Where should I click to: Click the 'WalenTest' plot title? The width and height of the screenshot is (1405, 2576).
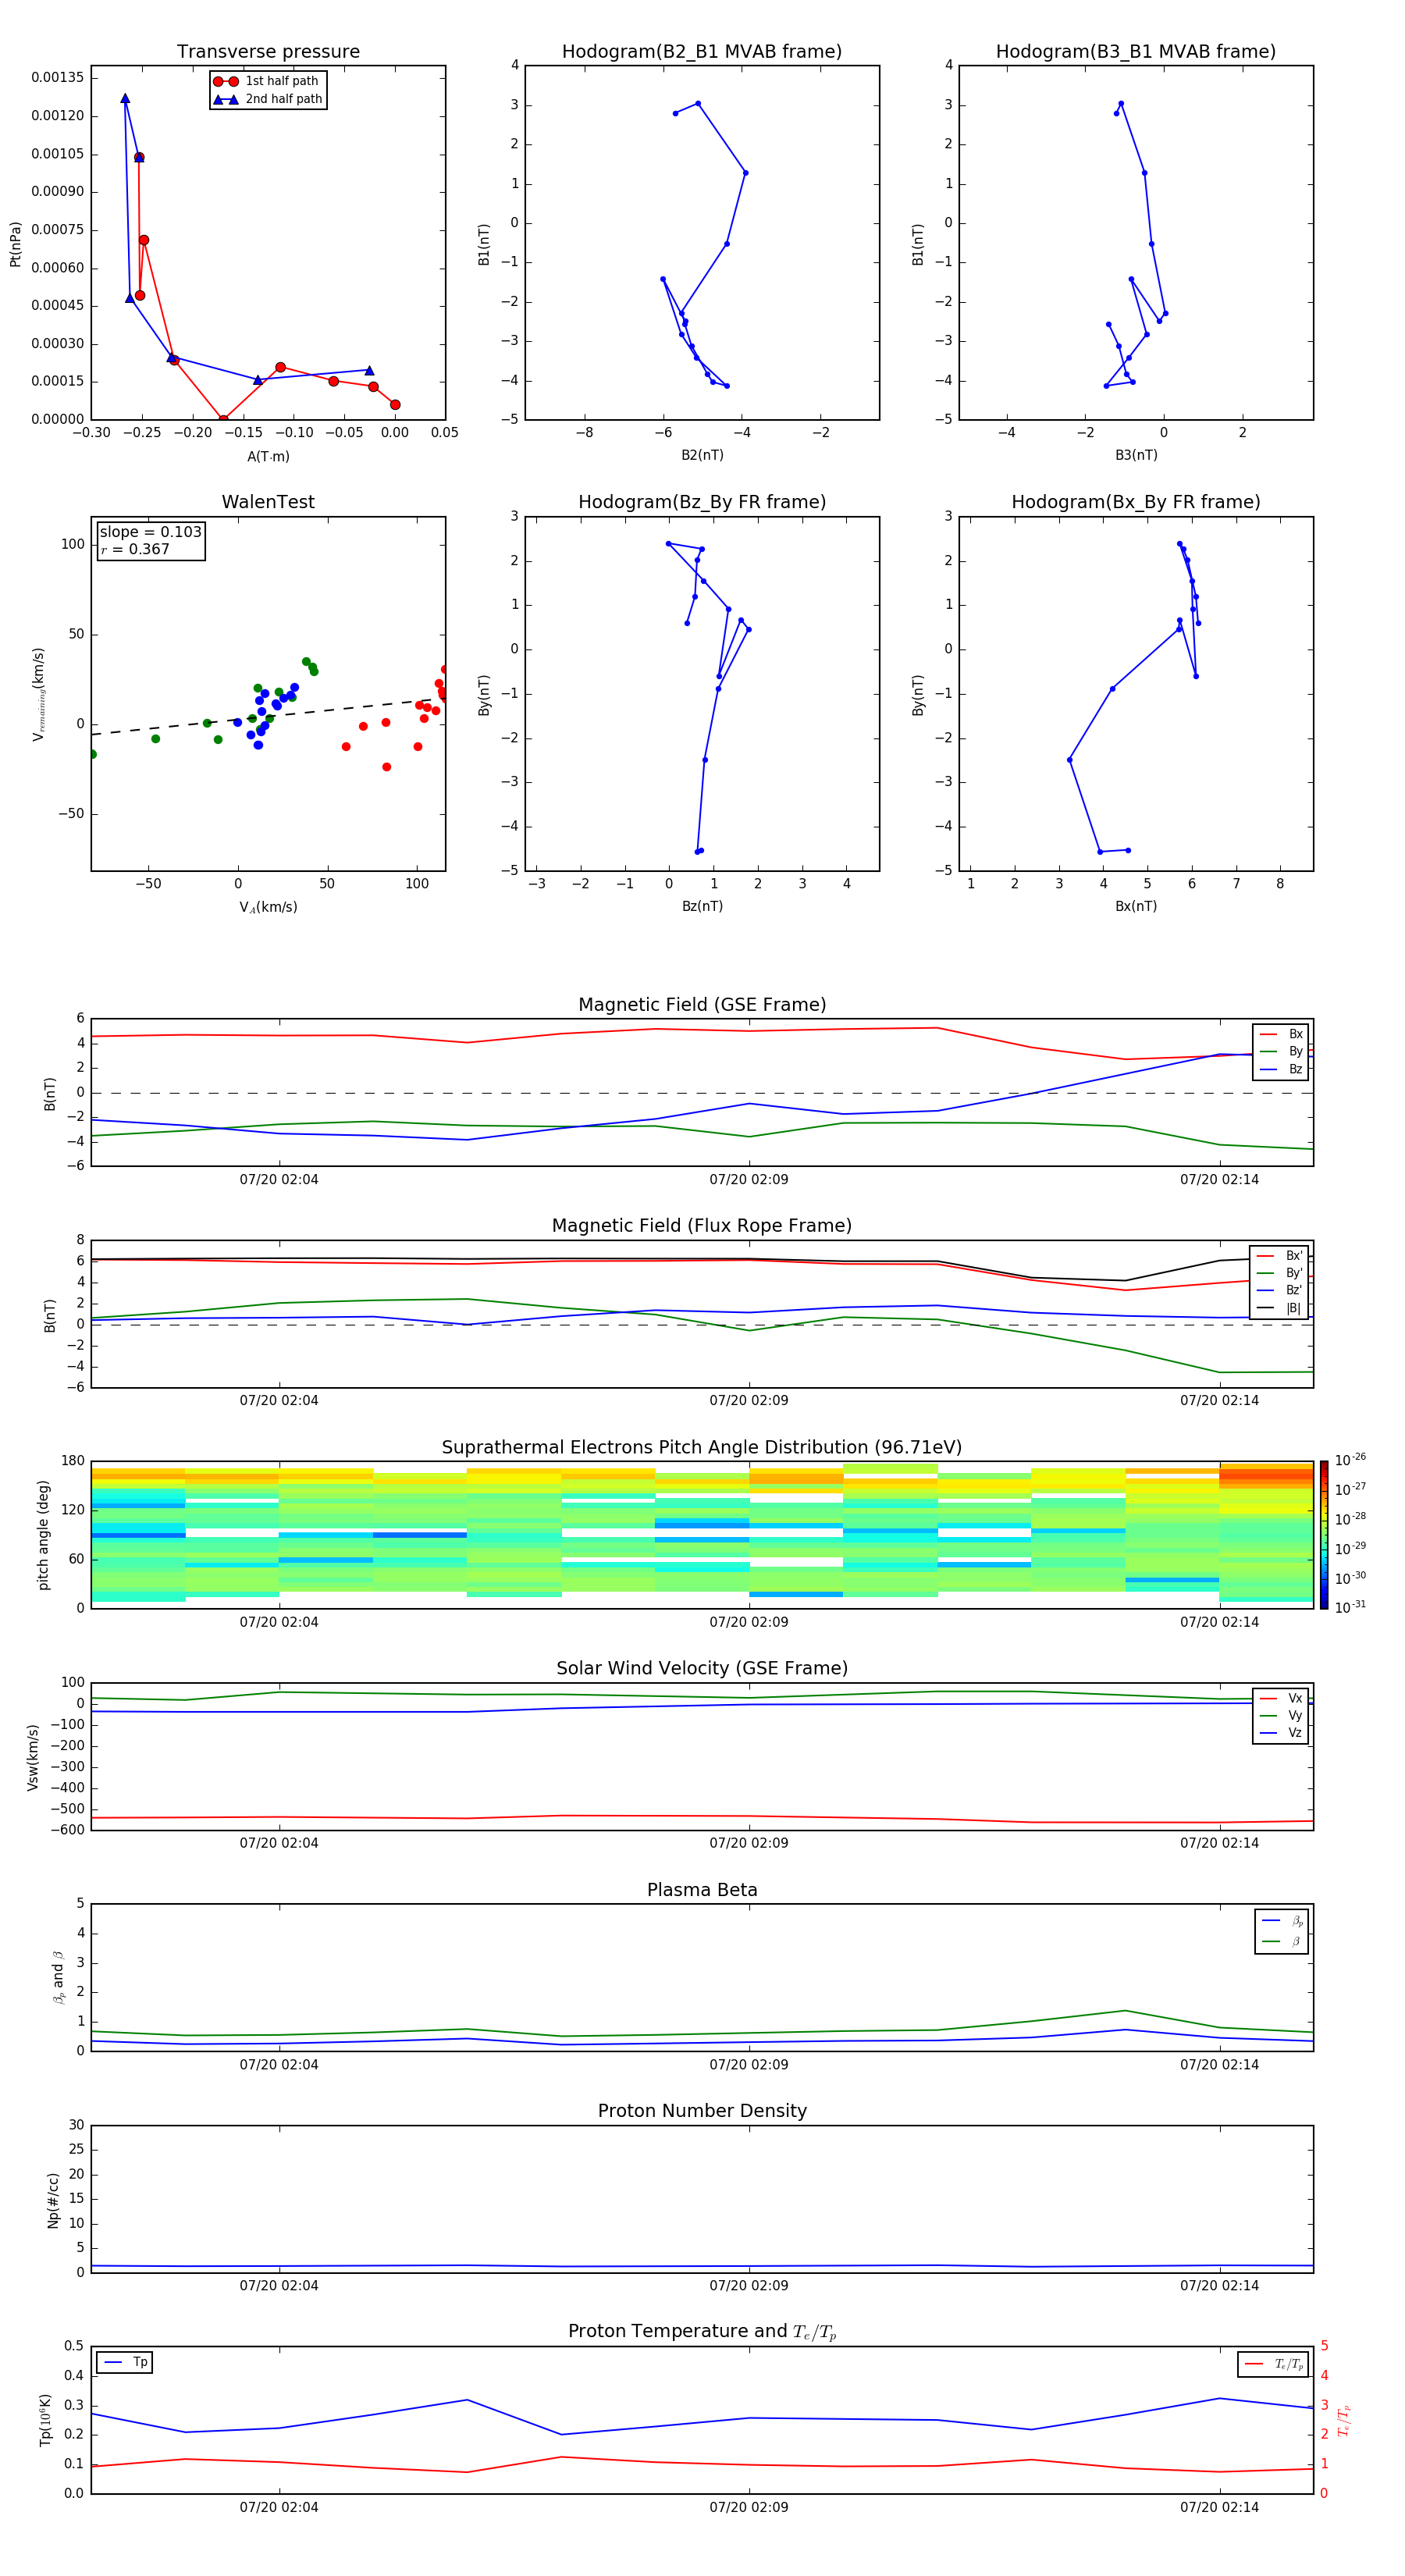click(268, 502)
